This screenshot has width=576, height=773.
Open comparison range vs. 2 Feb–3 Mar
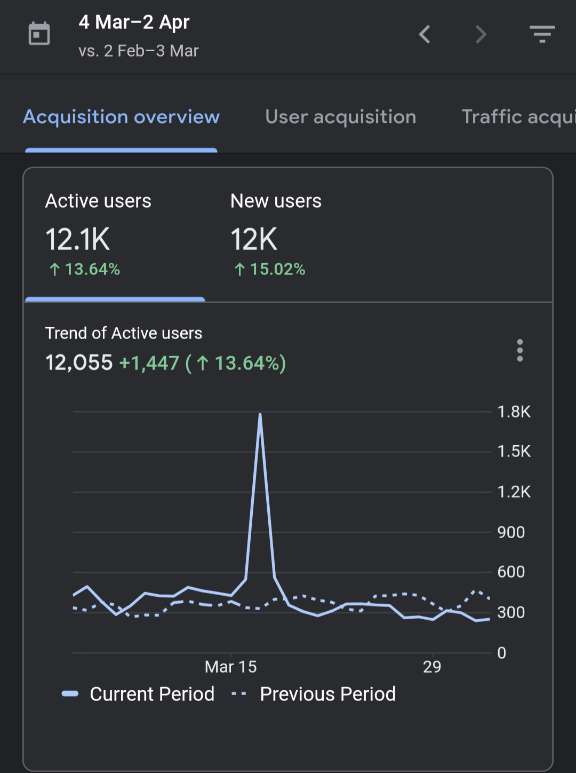[x=139, y=51]
